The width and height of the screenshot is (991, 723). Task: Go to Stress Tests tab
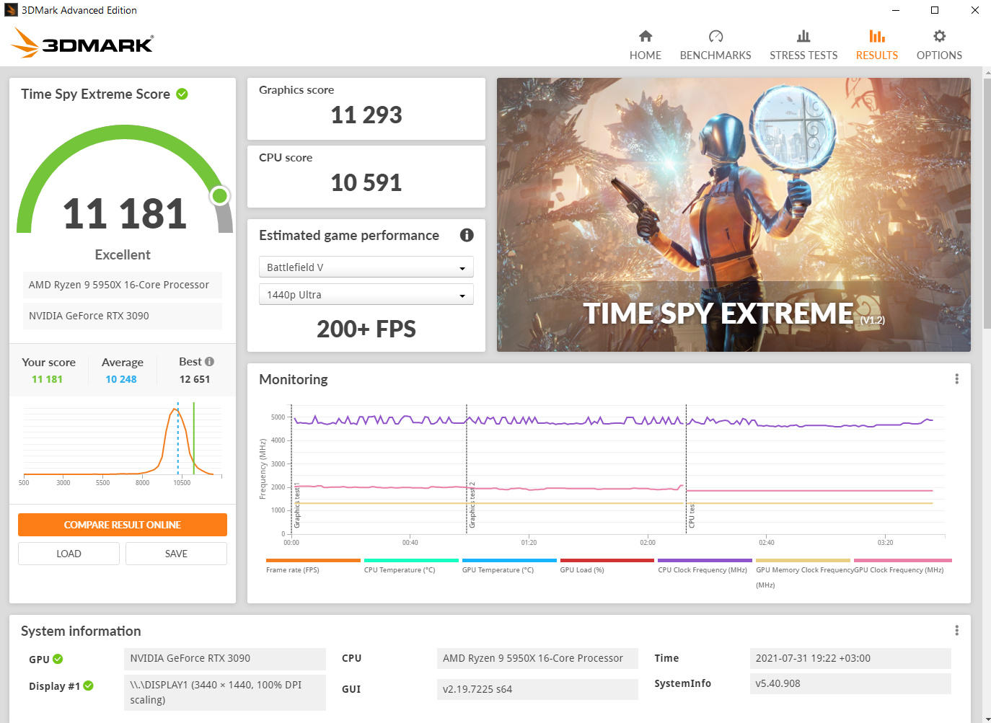pos(803,45)
